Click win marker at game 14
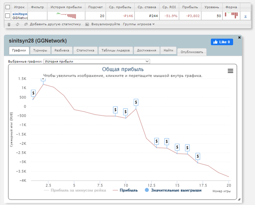255x205 pixels. pos(167,142)
